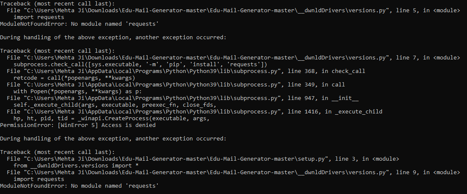Click the final ModuleNotFoundError message
The height and width of the screenshot is (194, 467).
(79, 186)
